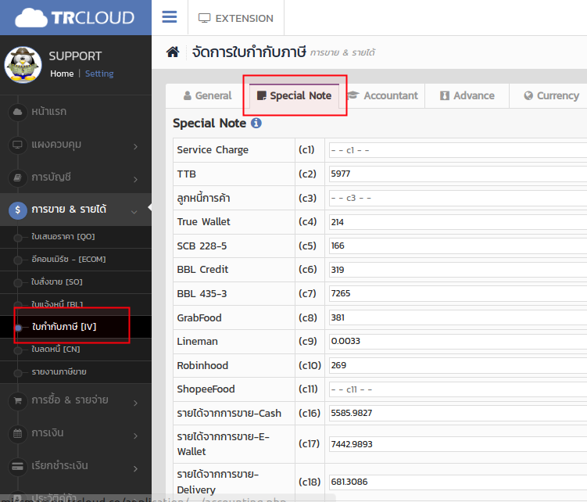Viewport: 587px width, 502px height.
Task: Click the SCB 228-5 c5 field
Action: pos(458,246)
